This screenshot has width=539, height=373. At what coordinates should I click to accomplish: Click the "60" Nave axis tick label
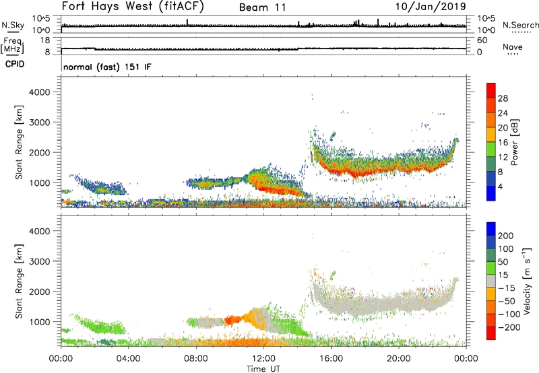tap(482, 40)
